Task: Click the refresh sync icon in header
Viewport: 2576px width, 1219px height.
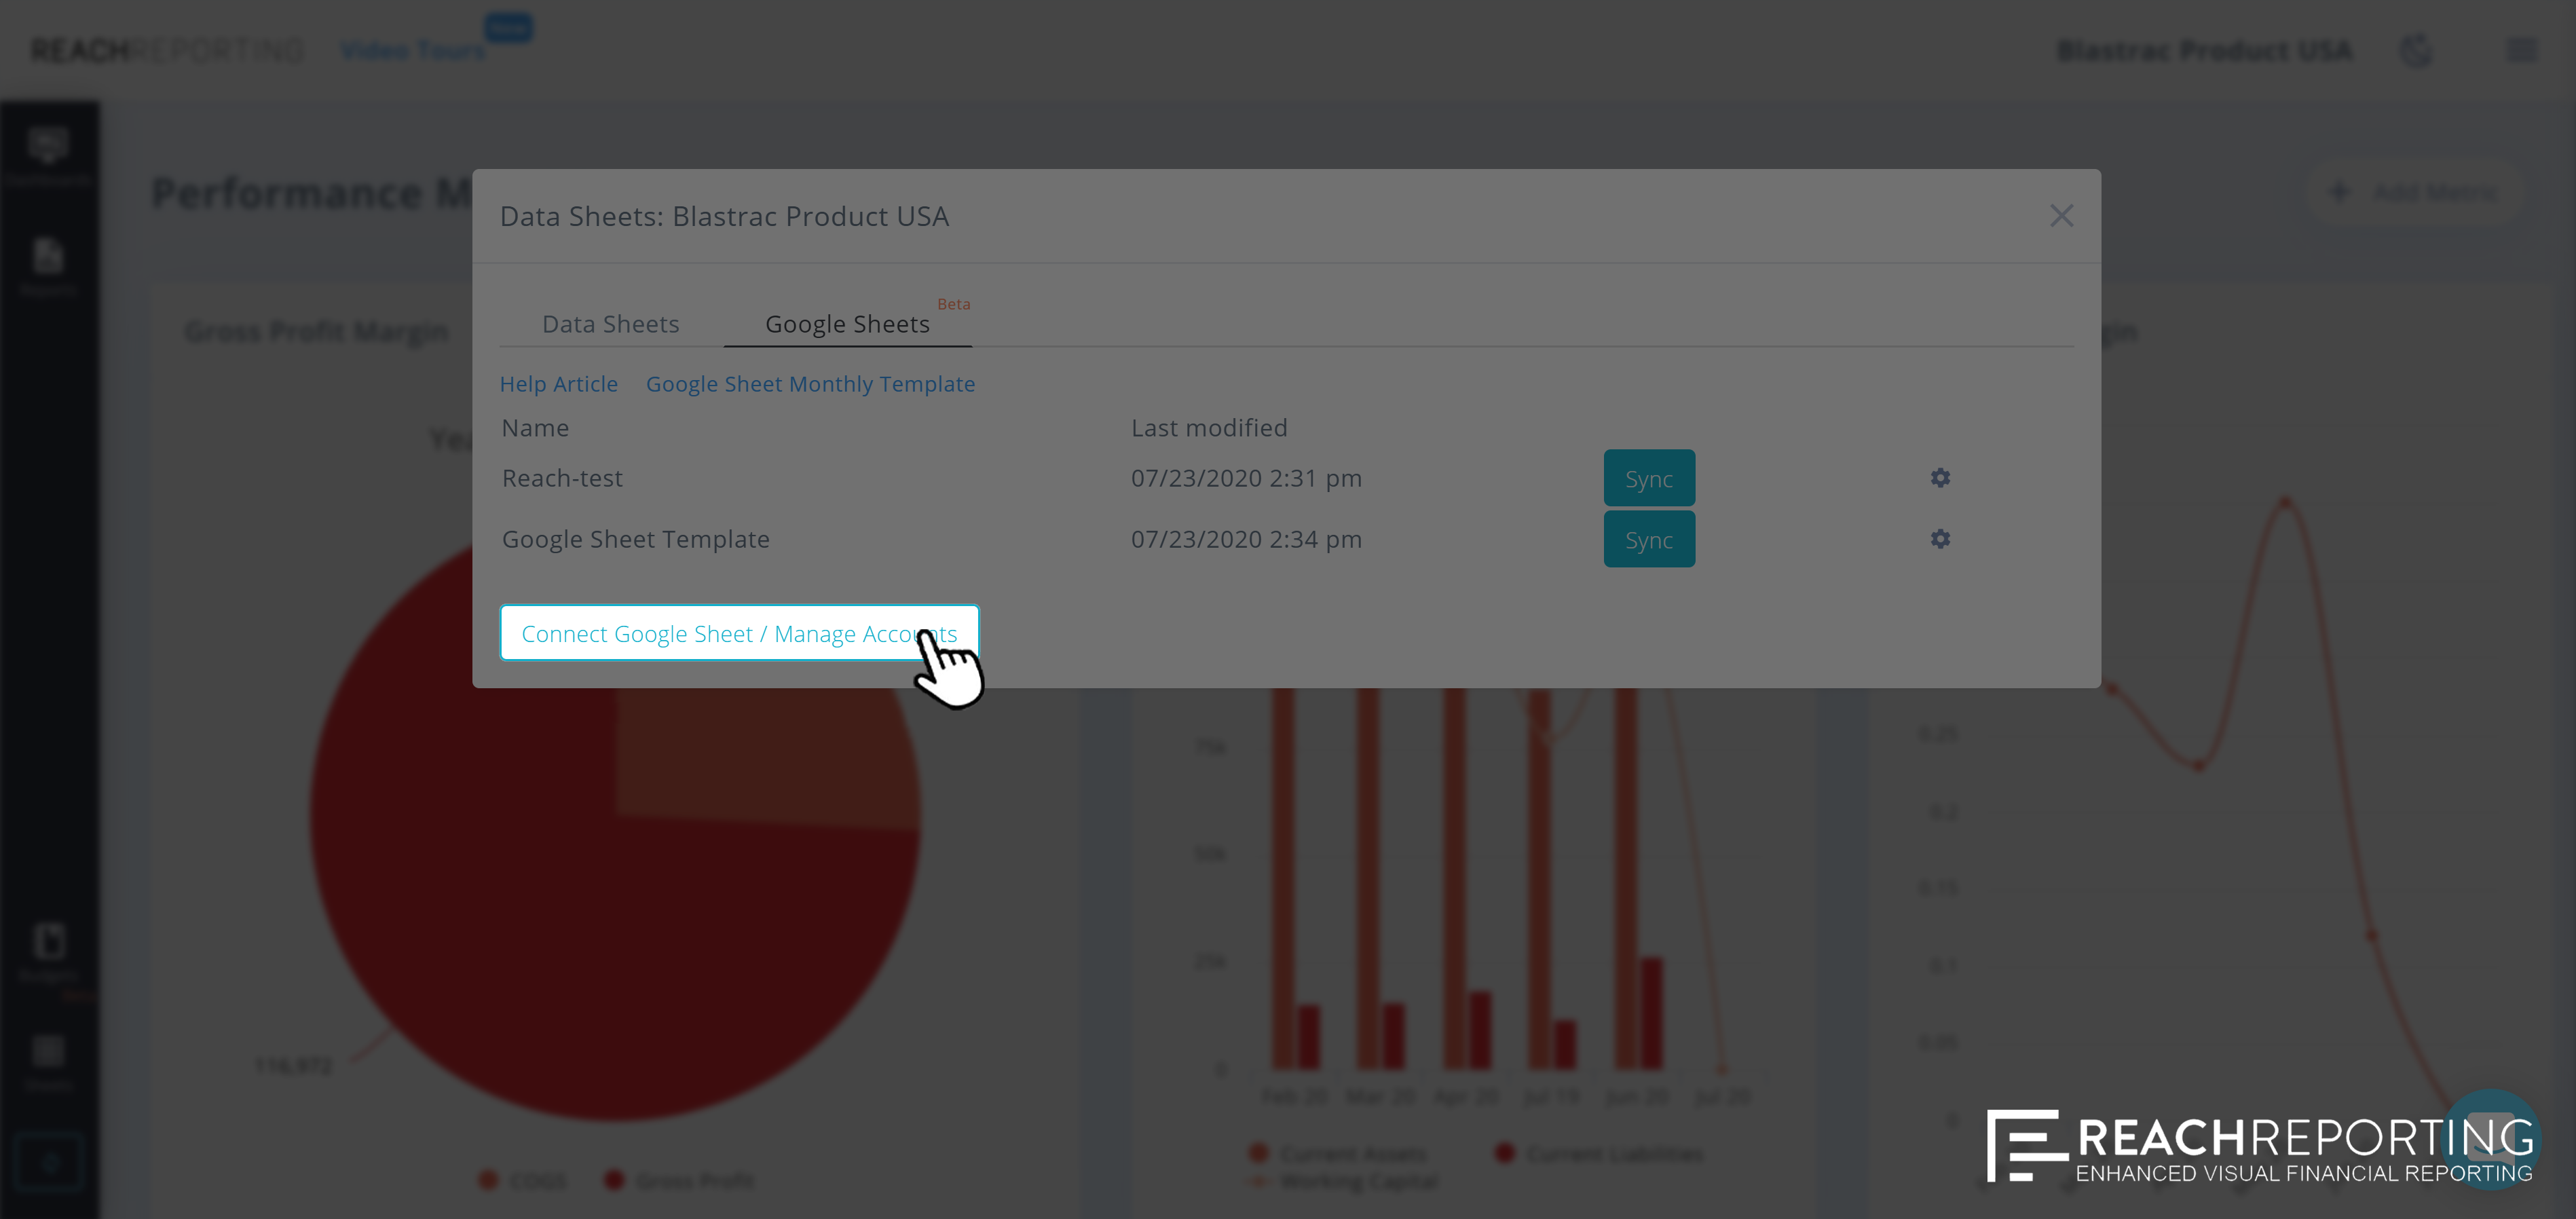Action: coord(2416,50)
